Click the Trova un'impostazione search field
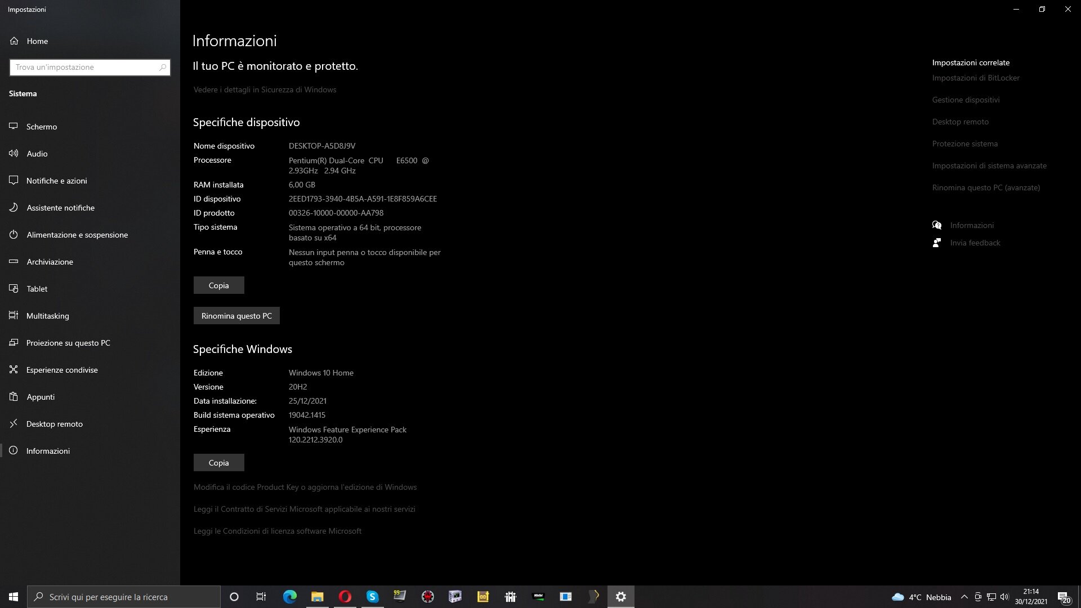Screen dimensions: 1081x608 click(x=90, y=67)
